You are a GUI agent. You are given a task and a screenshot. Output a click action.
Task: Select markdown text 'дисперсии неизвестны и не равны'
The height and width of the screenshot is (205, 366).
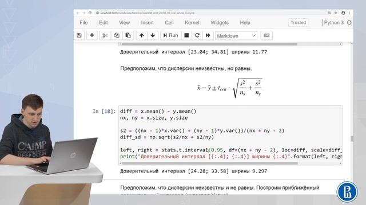coord(211,187)
